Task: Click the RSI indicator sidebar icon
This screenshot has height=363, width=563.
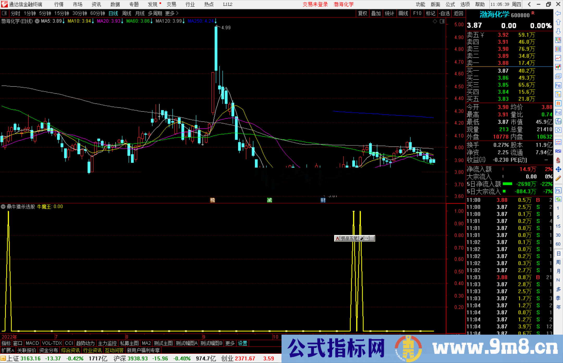Action: 558,151
